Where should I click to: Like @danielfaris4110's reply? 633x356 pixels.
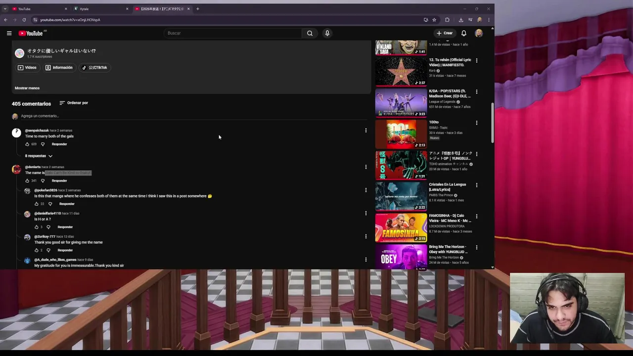click(36, 227)
